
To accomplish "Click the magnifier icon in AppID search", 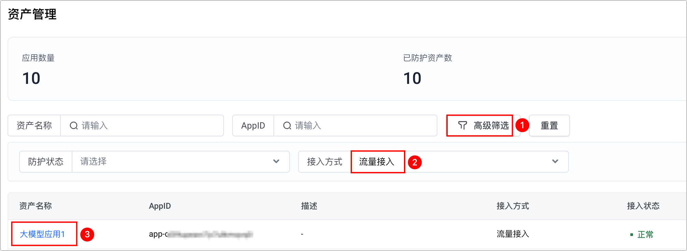I will click(x=287, y=126).
